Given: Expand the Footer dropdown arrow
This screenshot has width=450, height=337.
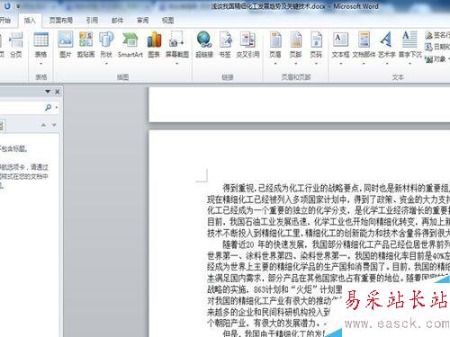Looking at the screenshot, I should click(x=295, y=64).
